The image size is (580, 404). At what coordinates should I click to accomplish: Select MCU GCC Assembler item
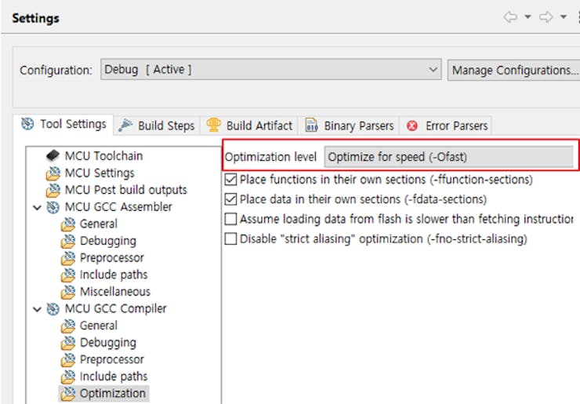[118, 207]
